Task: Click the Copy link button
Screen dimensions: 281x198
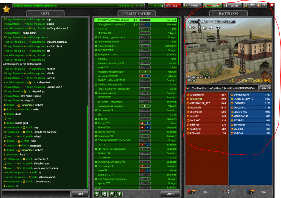Action: pyautogui.click(x=265, y=88)
